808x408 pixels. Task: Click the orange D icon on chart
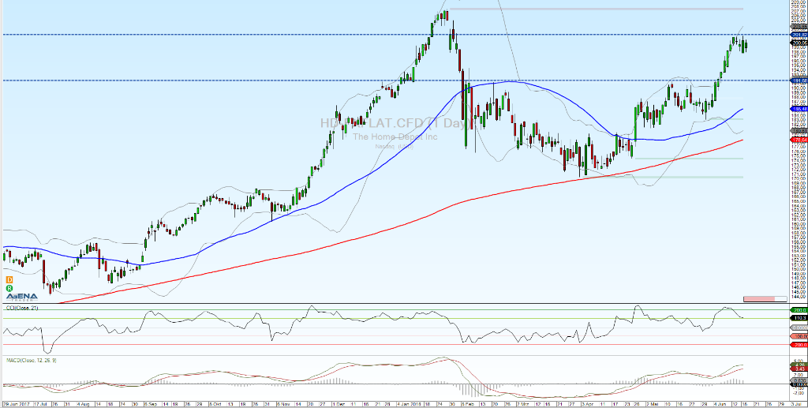[x=9, y=279]
